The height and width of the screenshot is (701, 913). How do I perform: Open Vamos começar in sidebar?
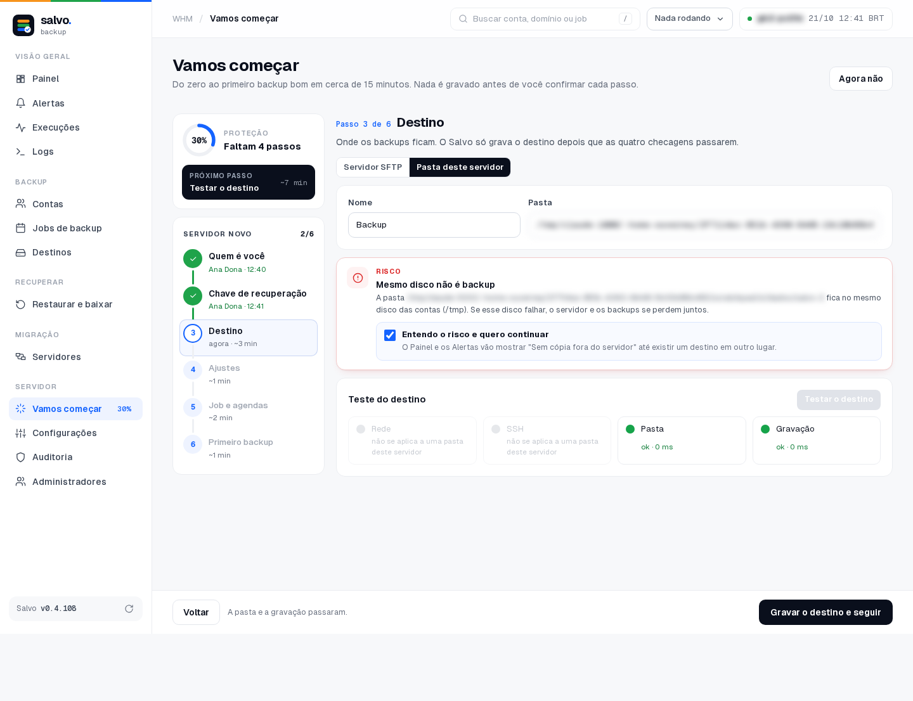[75, 409]
